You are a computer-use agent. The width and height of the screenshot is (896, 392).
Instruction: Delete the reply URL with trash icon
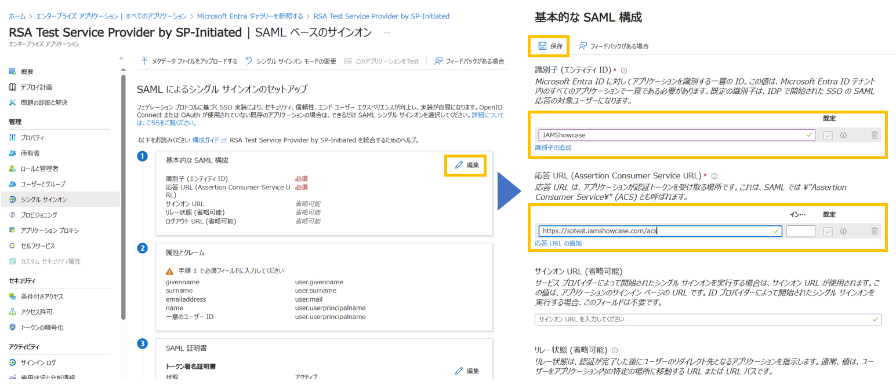(x=874, y=231)
